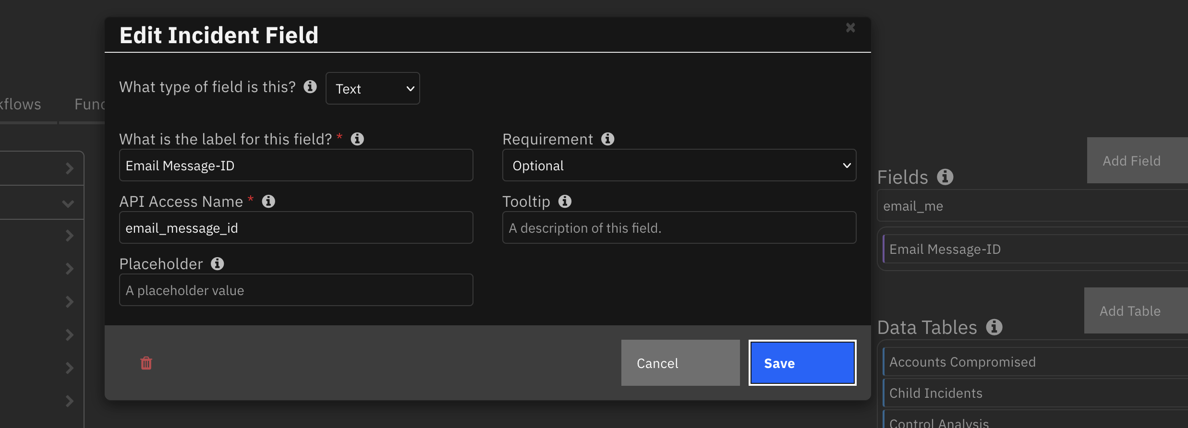
Task: Collapse the expanded left sidebar section chevron
Action: point(68,203)
